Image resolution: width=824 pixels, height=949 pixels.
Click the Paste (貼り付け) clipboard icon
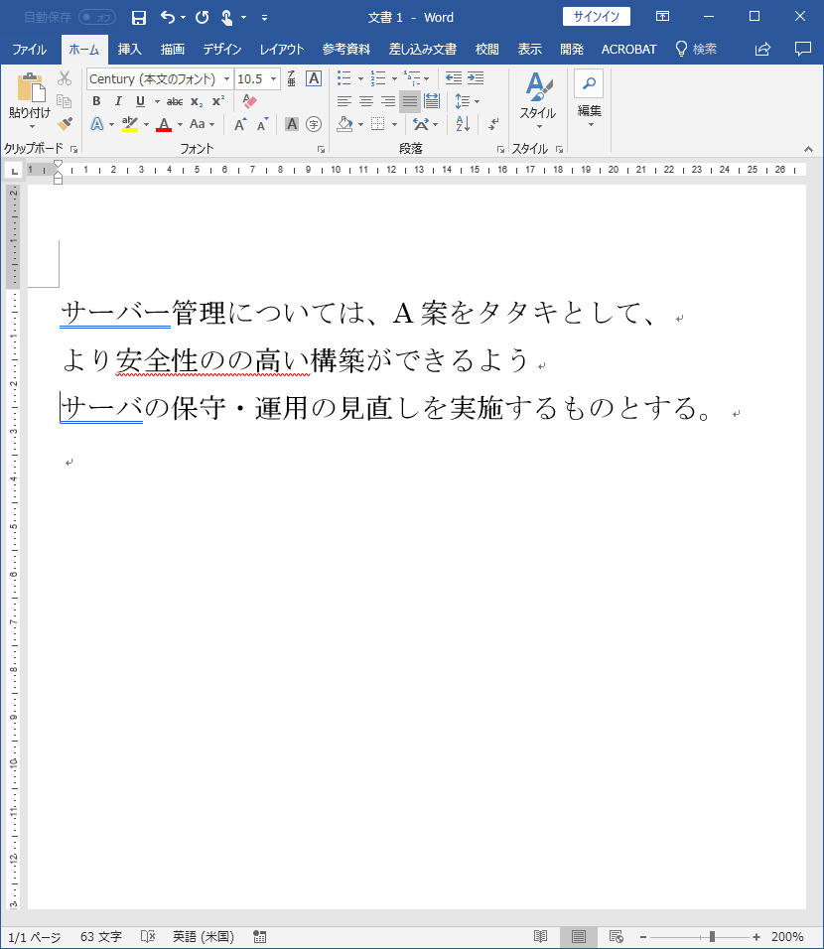coord(31,88)
